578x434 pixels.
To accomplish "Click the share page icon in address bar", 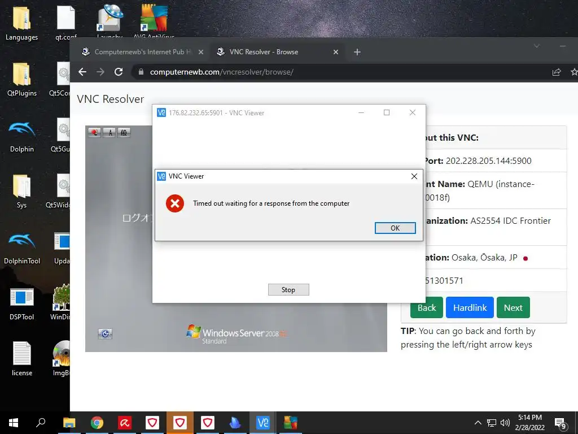I will [557, 72].
